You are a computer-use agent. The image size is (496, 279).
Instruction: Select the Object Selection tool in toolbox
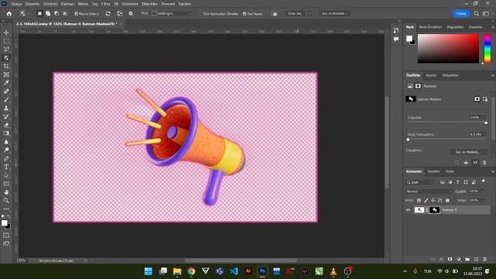coord(6,58)
